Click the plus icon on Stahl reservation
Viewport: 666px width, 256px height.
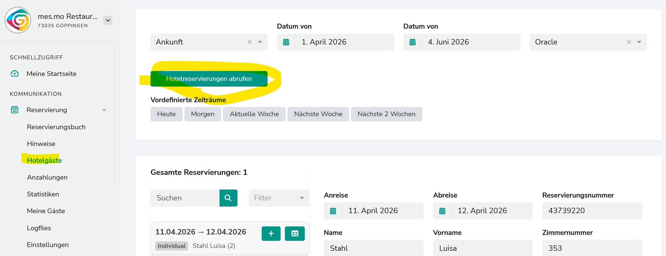click(x=271, y=234)
